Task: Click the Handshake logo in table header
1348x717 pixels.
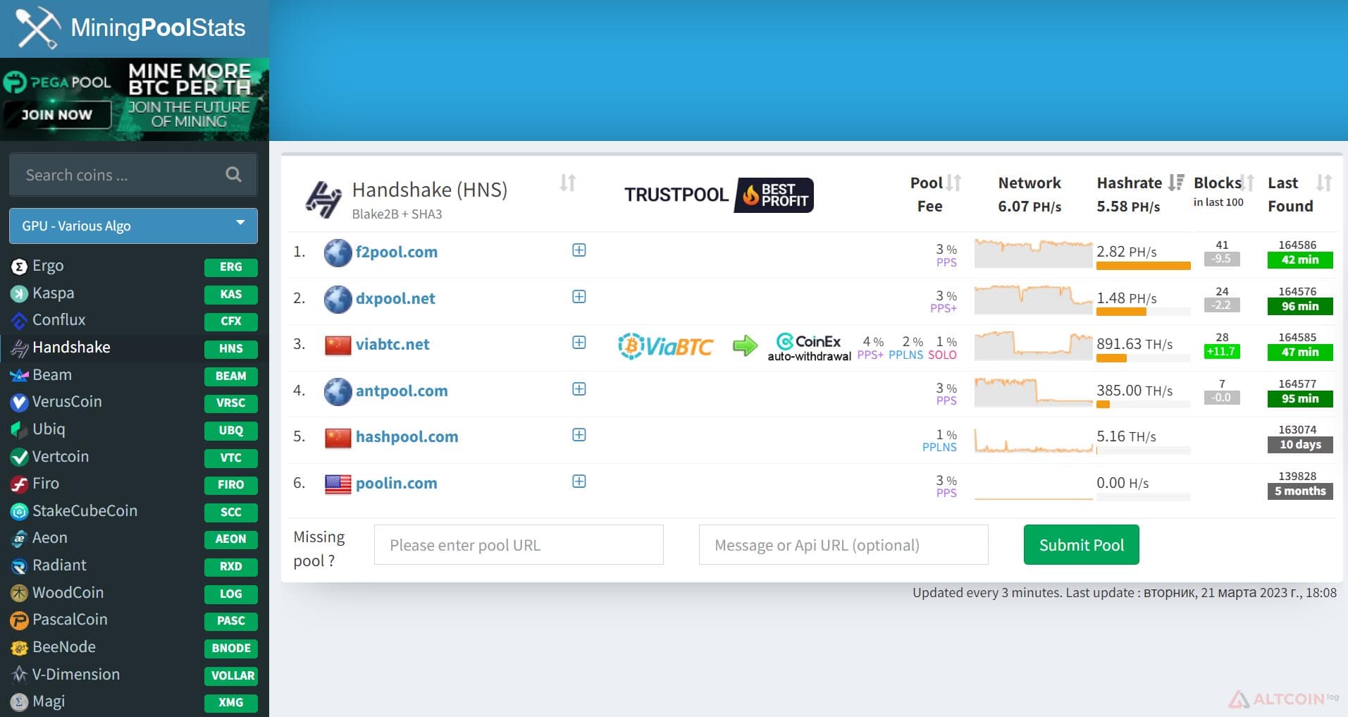Action: [323, 199]
